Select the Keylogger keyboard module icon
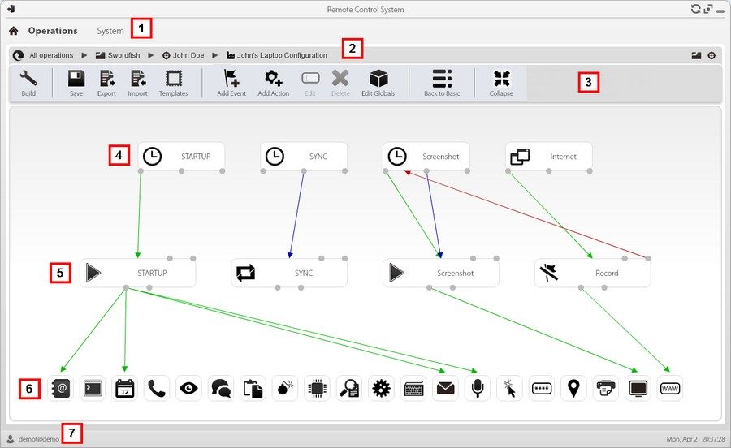 (413, 388)
